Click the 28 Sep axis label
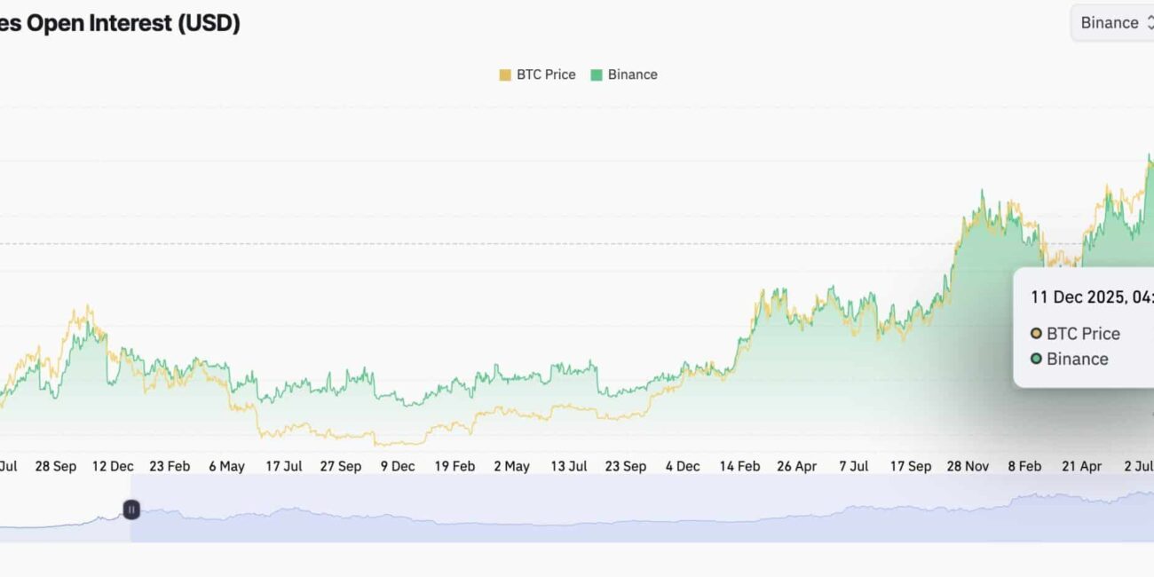 55,466
